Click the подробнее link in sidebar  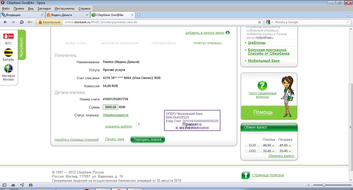264,38
